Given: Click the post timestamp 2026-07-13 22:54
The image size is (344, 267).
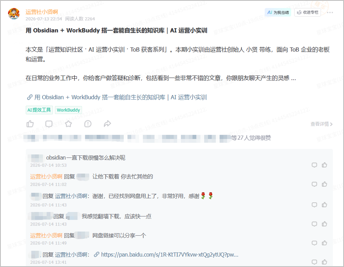Looking at the screenshot, I should (44, 19).
